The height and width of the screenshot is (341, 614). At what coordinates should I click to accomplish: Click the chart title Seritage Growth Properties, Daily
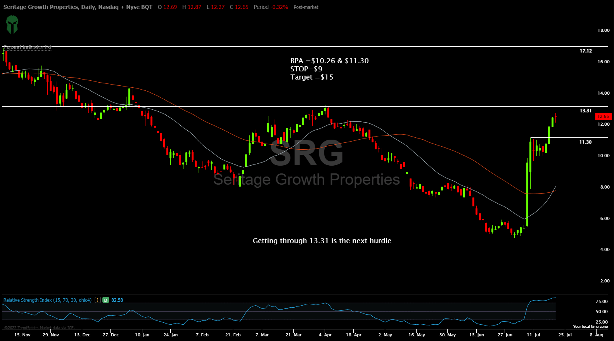[x=78, y=7]
